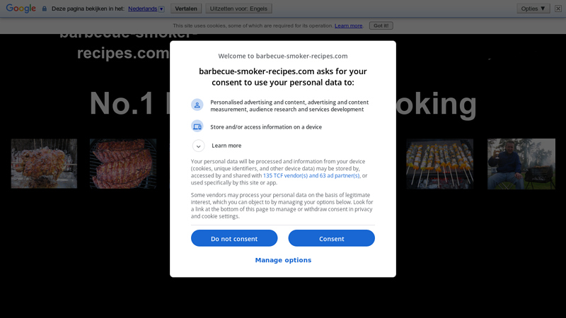Dismiss cookie notice with Got it!
The image size is (566, 318).
(381, 25)
